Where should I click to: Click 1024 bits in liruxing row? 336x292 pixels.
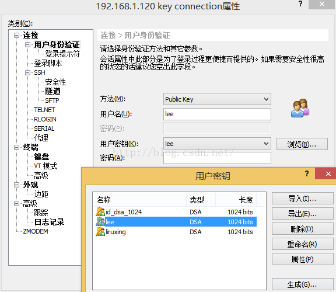(240, 232)
